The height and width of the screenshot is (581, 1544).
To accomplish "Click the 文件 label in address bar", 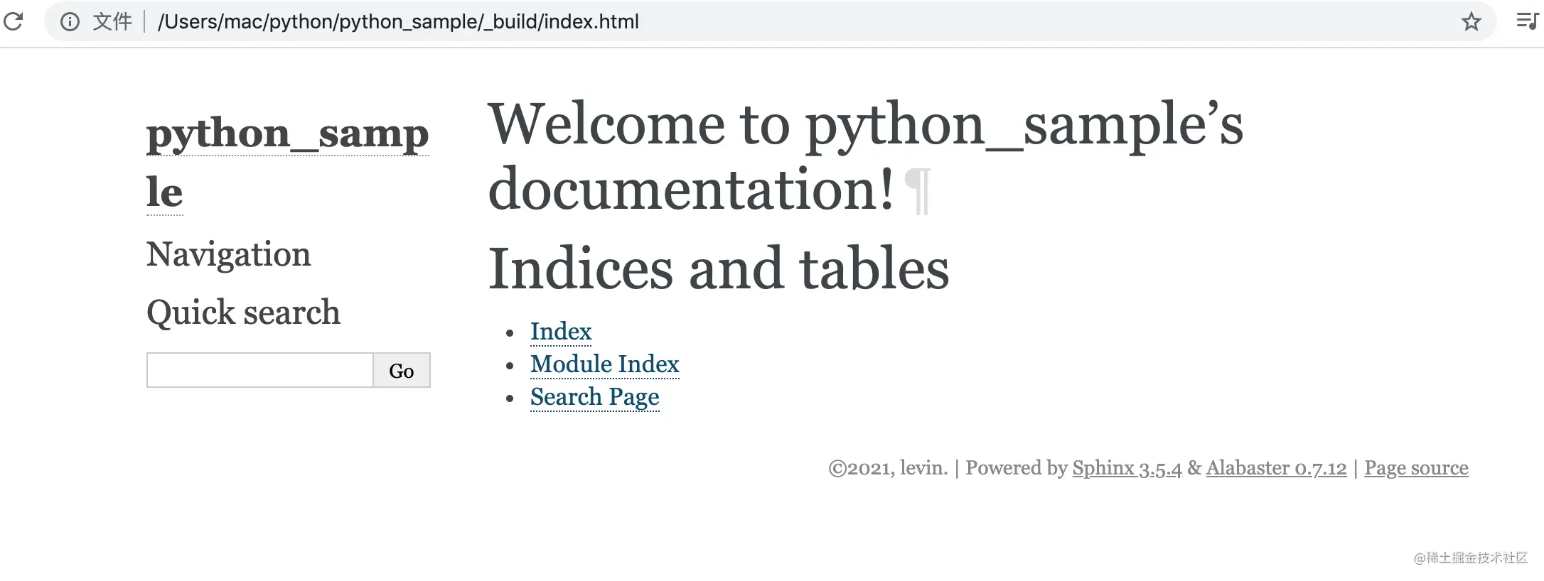I will (112, 22).
